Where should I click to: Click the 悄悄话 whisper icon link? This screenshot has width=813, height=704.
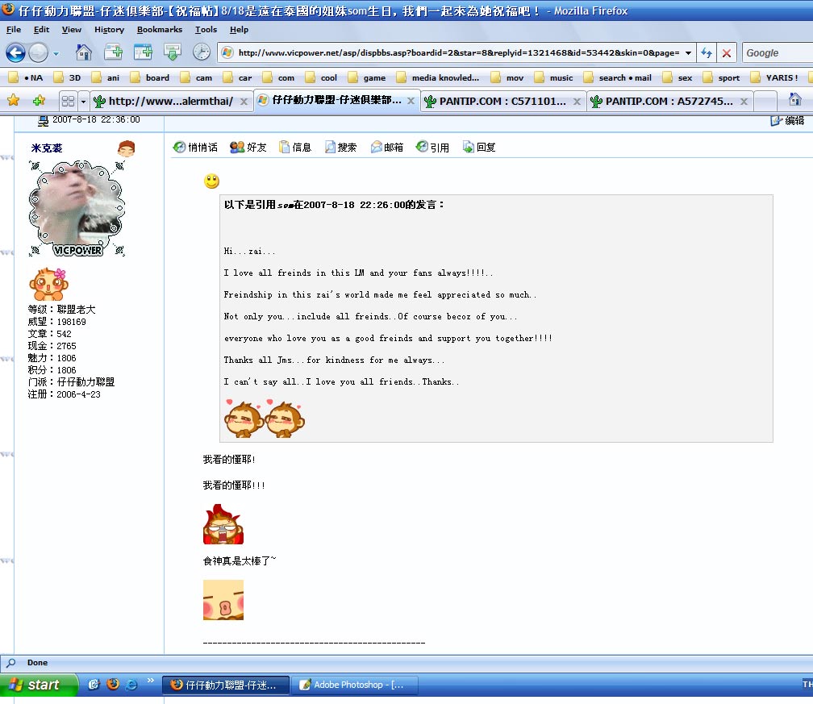click(x=195, y=148)
